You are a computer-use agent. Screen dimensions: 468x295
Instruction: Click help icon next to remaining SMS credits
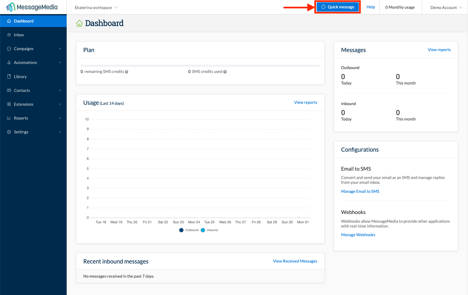[127, 72]
